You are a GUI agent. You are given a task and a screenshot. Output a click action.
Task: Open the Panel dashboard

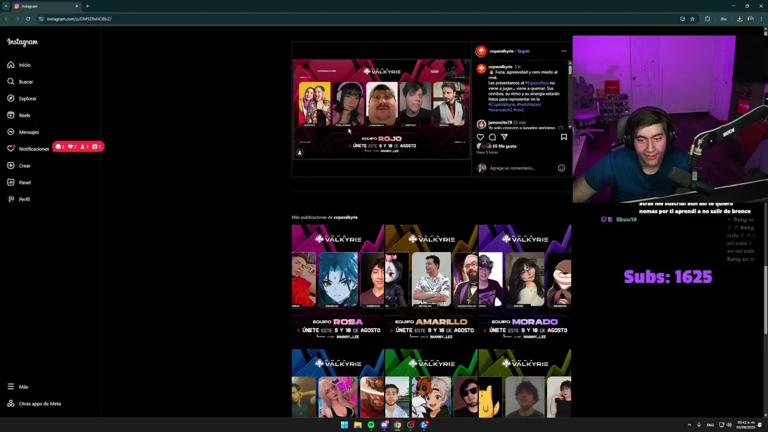point(19,182)
